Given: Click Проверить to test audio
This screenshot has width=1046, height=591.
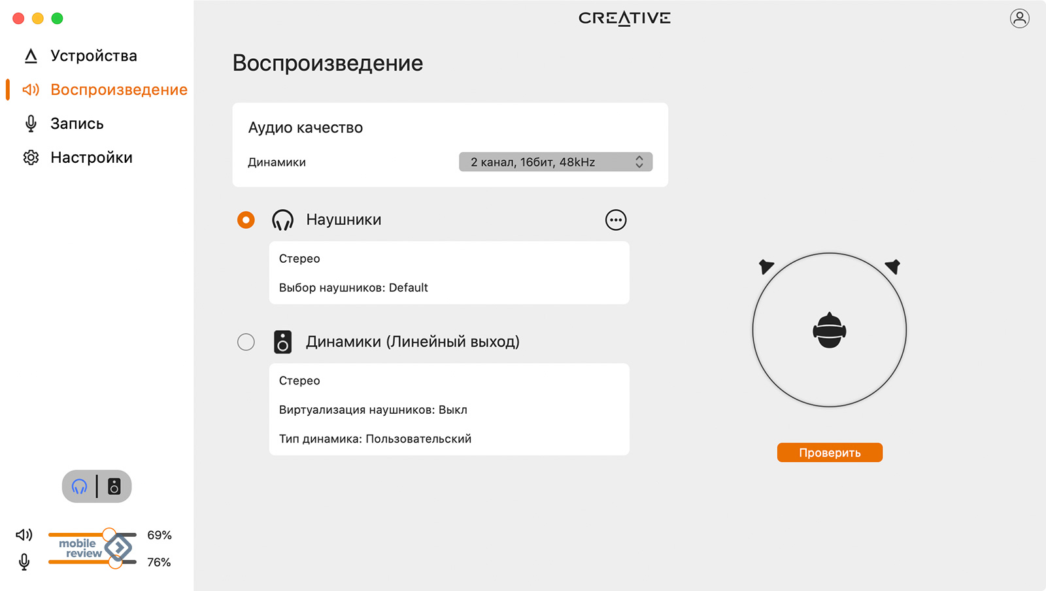Looking at the screenshot, I should 830,452.
